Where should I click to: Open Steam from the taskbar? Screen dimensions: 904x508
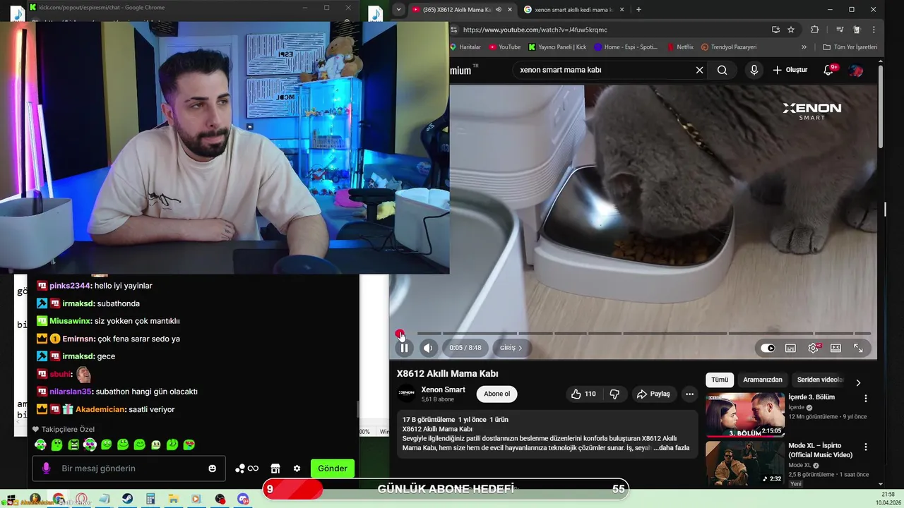pos(127,499)
